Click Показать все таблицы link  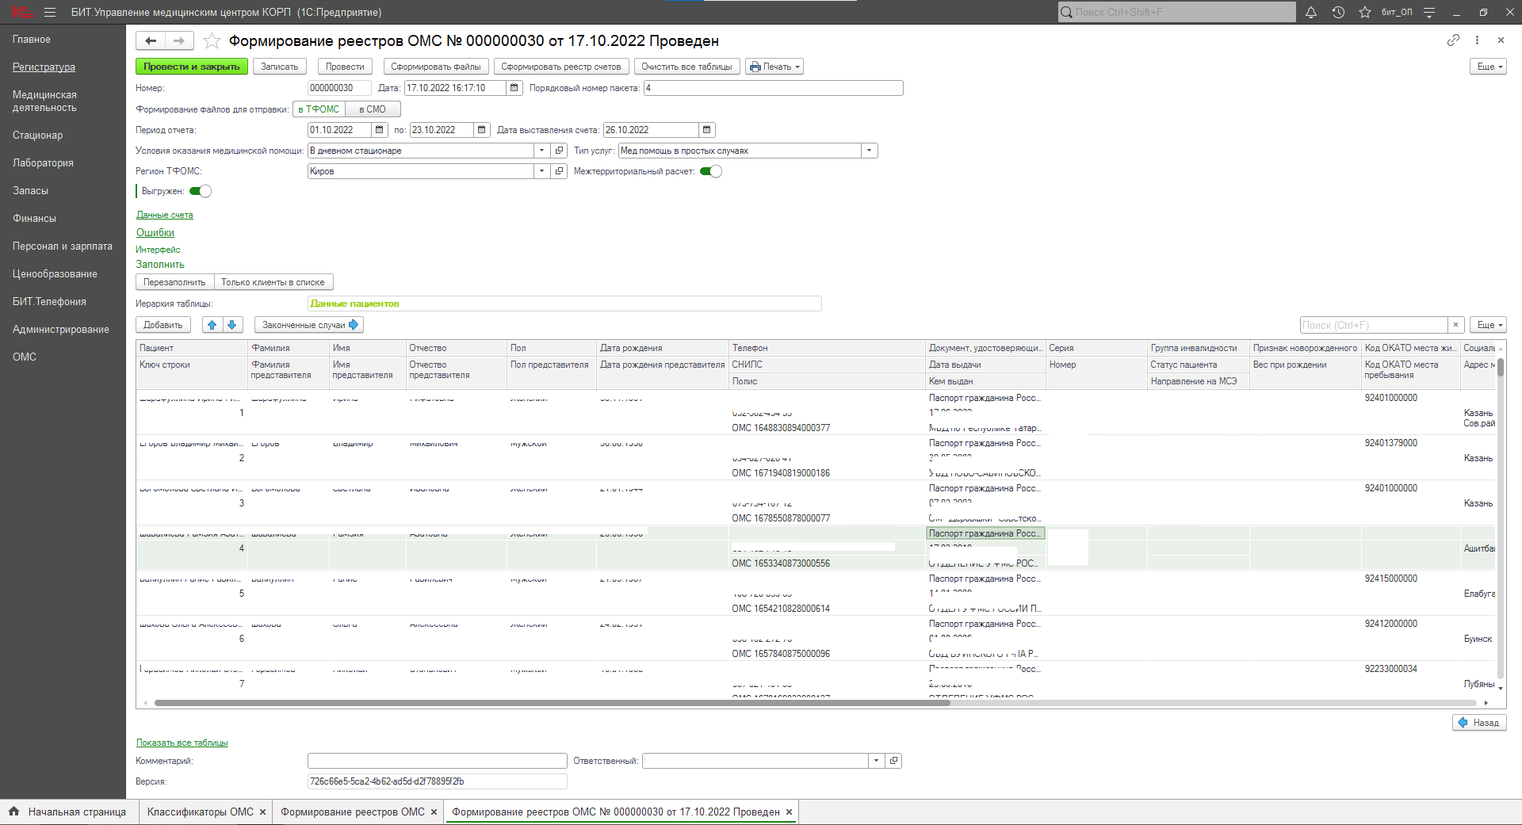click(182, 743)
